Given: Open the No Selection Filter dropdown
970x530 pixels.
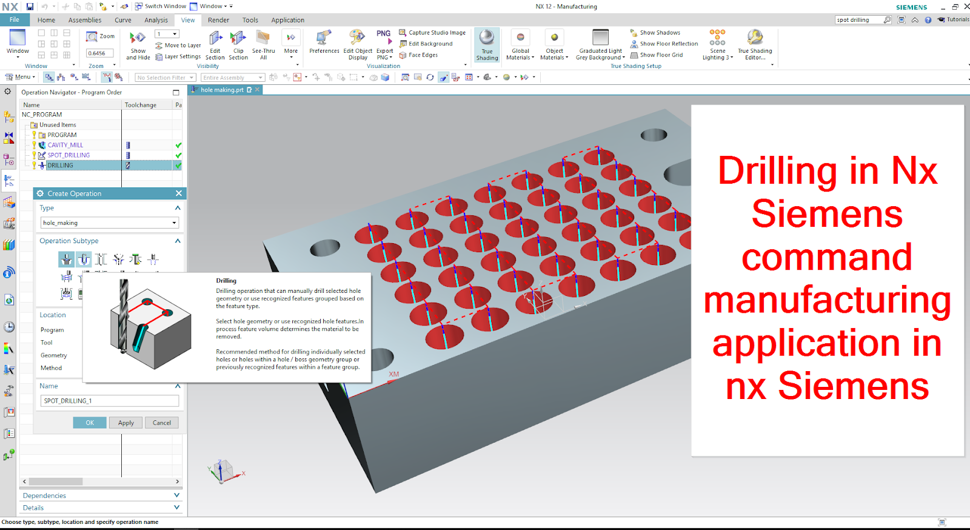Looking at the screenshot, I should pos(165,78).
